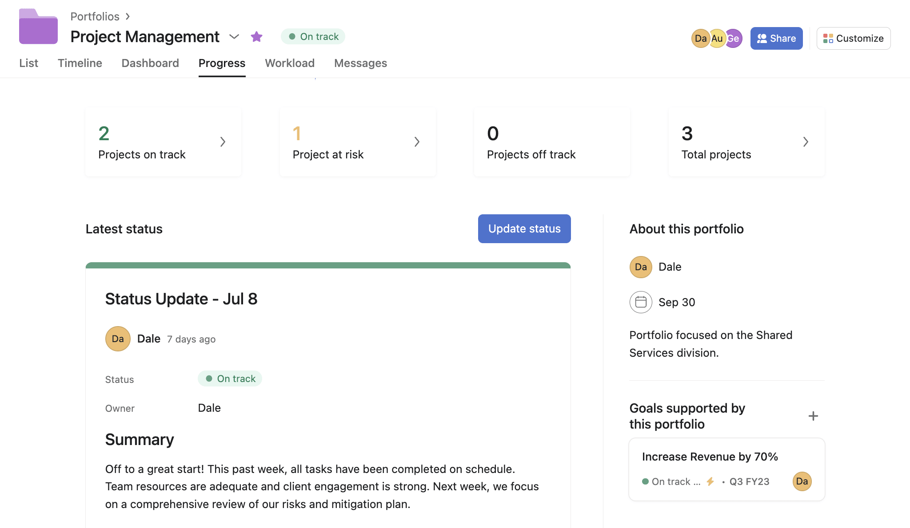Toggle the portfolio dropdown arrow next to name
This screenshot has height=528, width=910.
tap(233, 36)
